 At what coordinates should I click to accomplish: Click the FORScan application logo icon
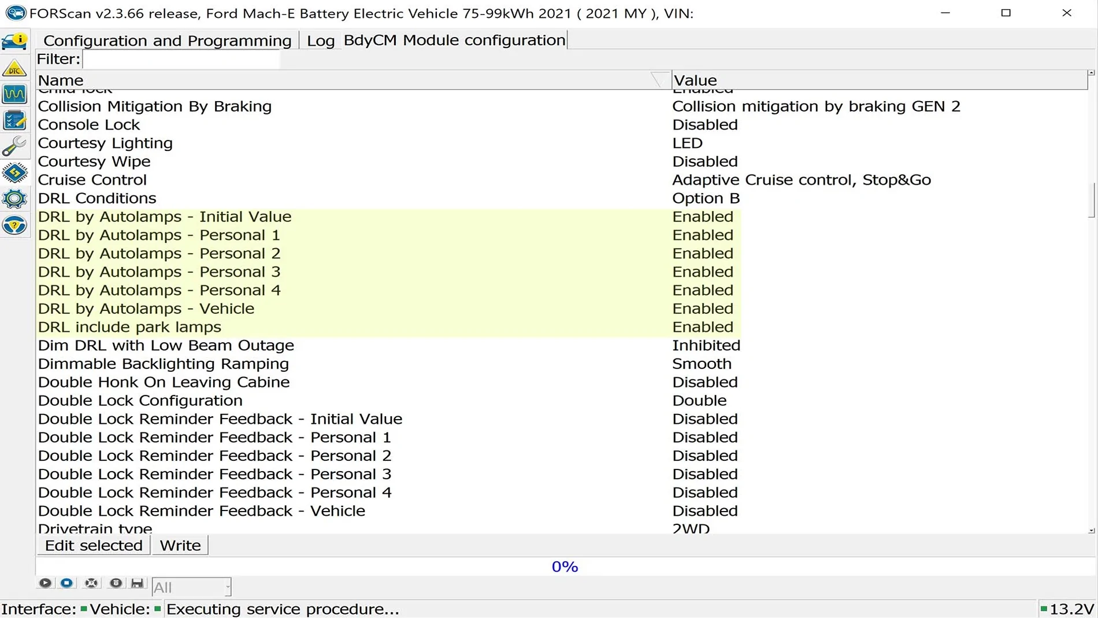coord(16,13)
